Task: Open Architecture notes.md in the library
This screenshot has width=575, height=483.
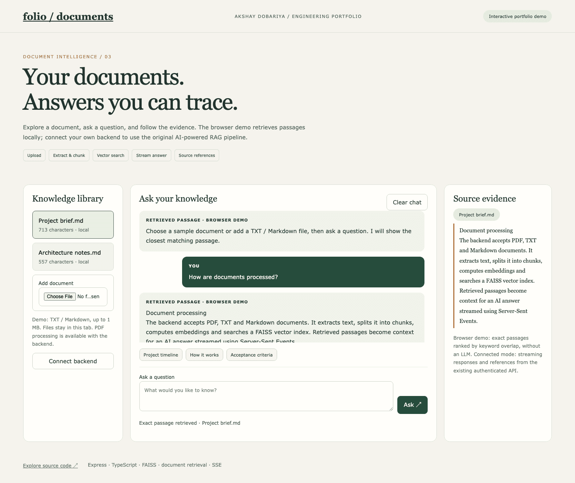Action: (73, 257)
